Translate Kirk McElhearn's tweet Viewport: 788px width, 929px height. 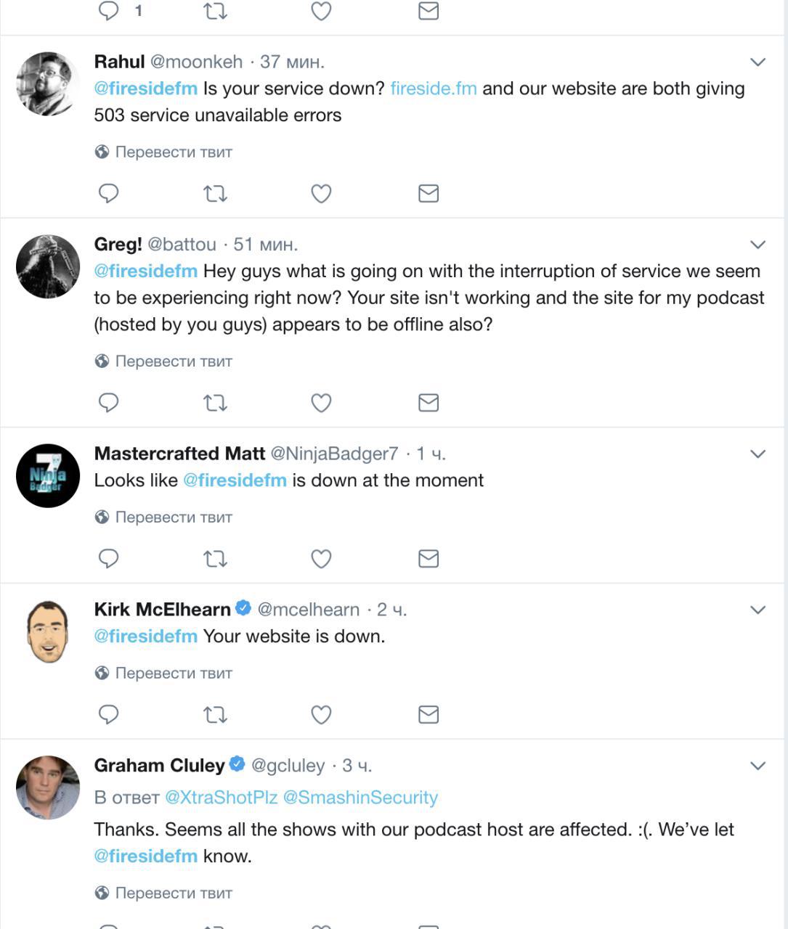point(173,673)
